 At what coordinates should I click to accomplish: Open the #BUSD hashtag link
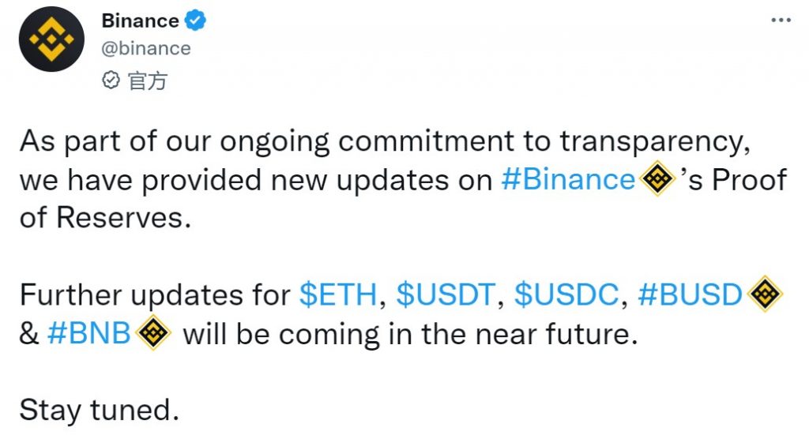pos(690,295)
